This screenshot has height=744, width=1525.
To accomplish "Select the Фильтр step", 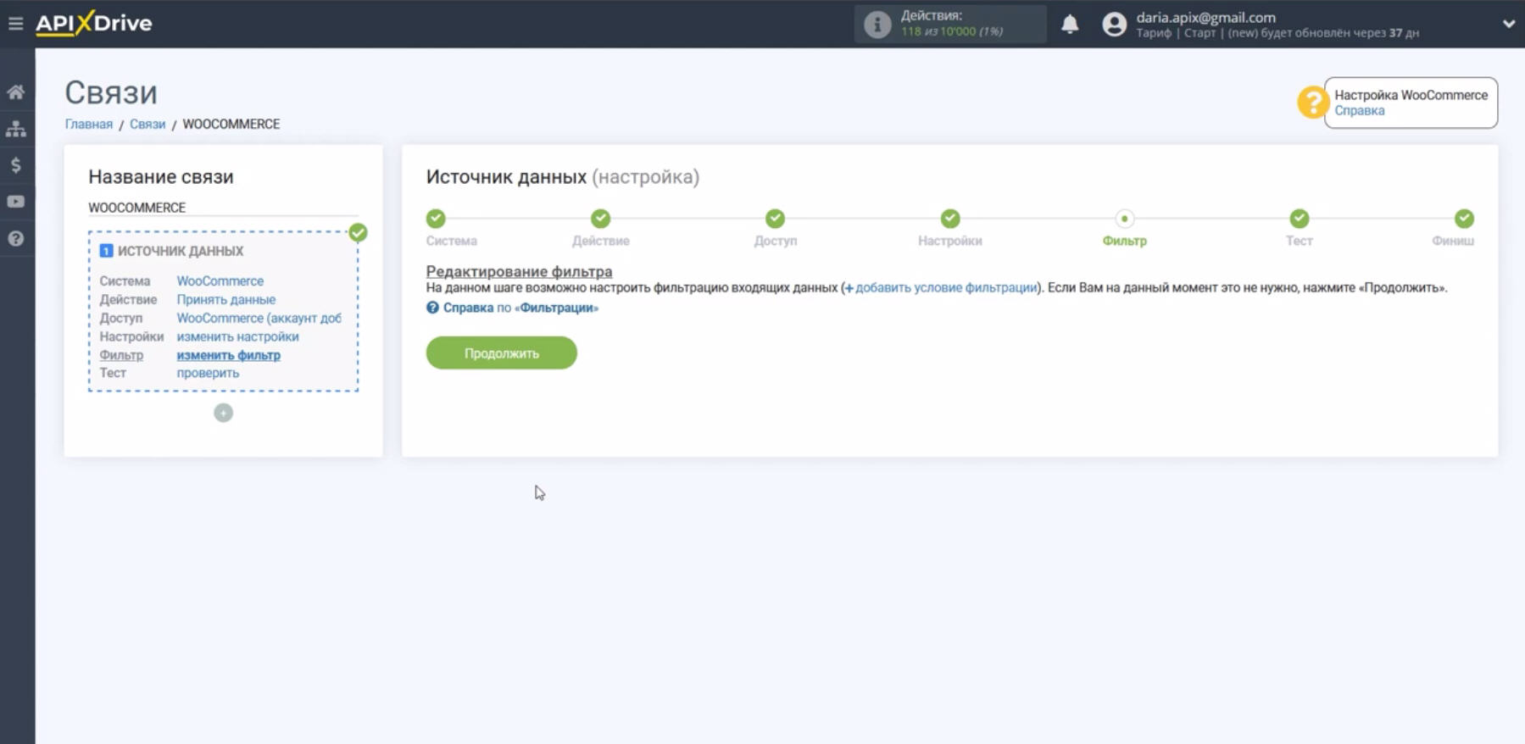I will coord(1124,219).
